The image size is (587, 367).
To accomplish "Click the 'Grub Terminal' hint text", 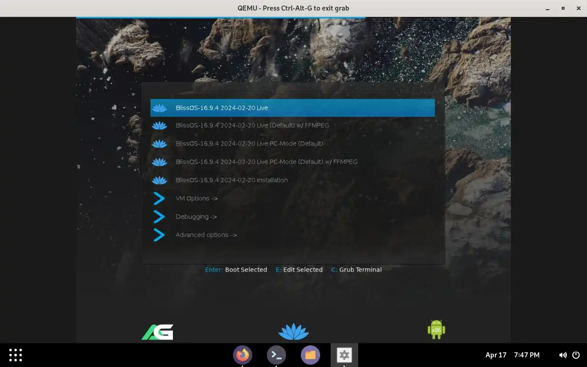I will coord(360,270).
